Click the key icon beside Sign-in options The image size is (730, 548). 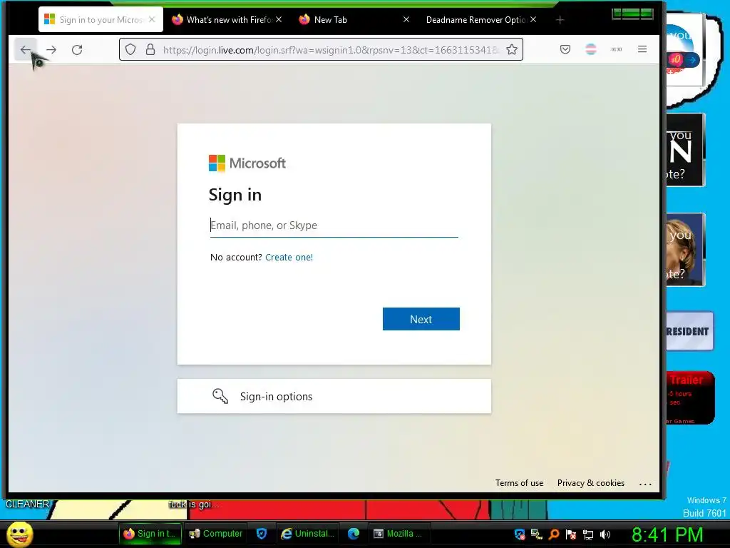point(220,396)
